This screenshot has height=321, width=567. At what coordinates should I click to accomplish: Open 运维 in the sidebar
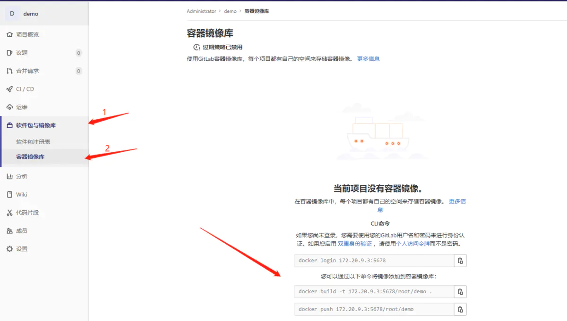pyautogui.click(x=22, y=107)
